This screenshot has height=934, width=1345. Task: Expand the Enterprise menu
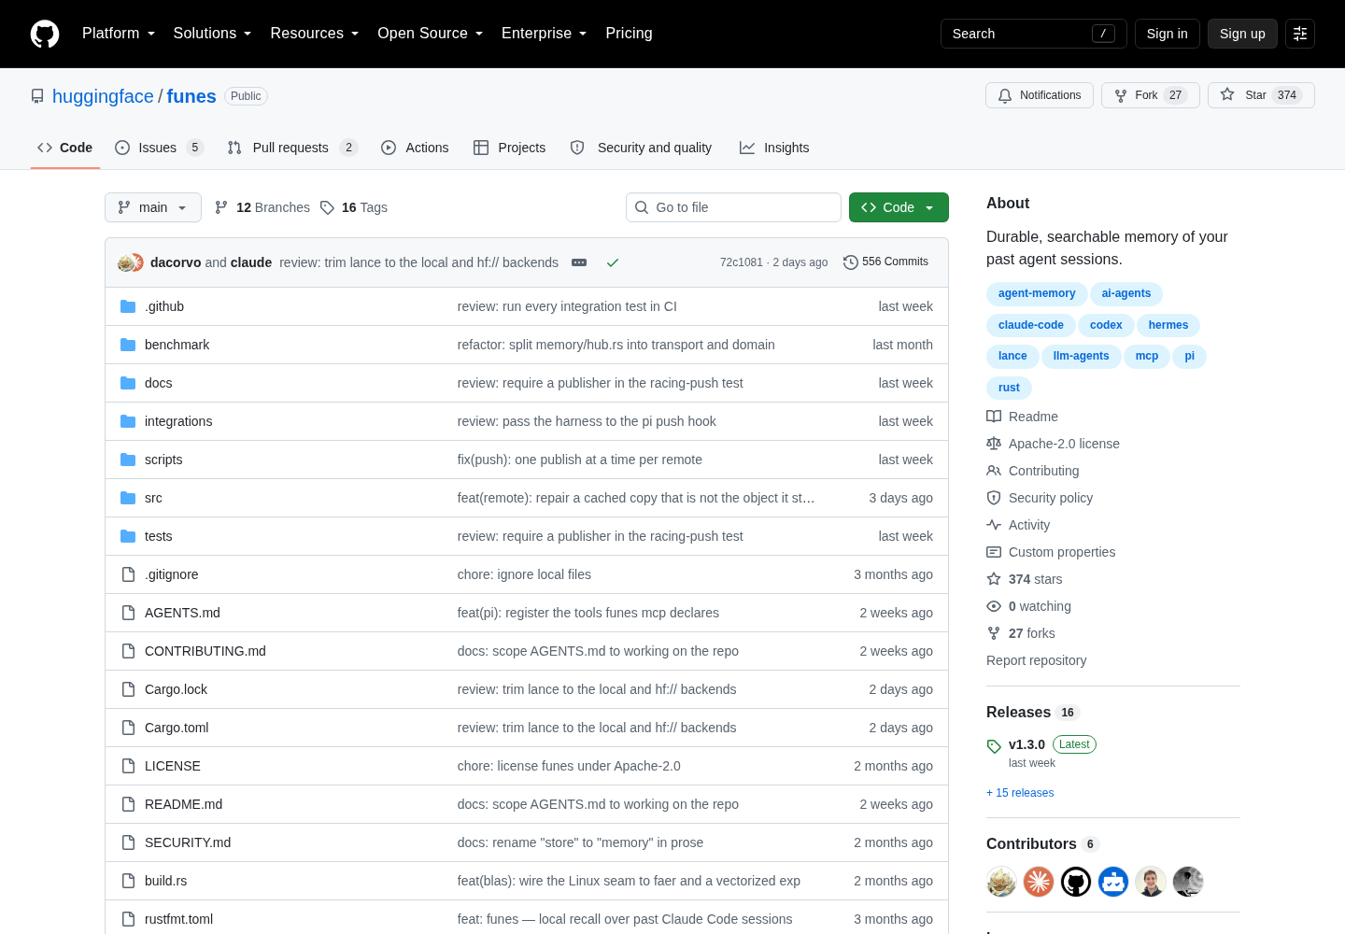point(545,34)
